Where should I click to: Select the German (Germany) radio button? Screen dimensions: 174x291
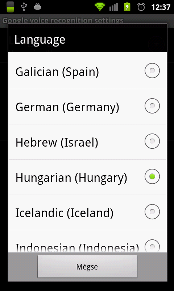pyautogui.click(x=152, y=106)
